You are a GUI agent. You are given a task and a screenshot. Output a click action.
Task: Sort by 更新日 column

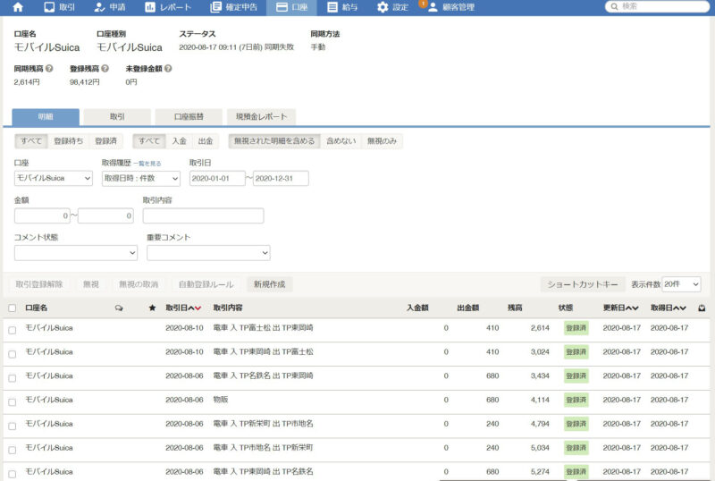[620, 308]
